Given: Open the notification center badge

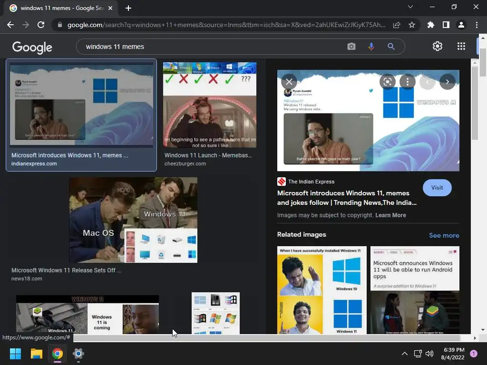Looking at the screenshot, I should (474, 353).
